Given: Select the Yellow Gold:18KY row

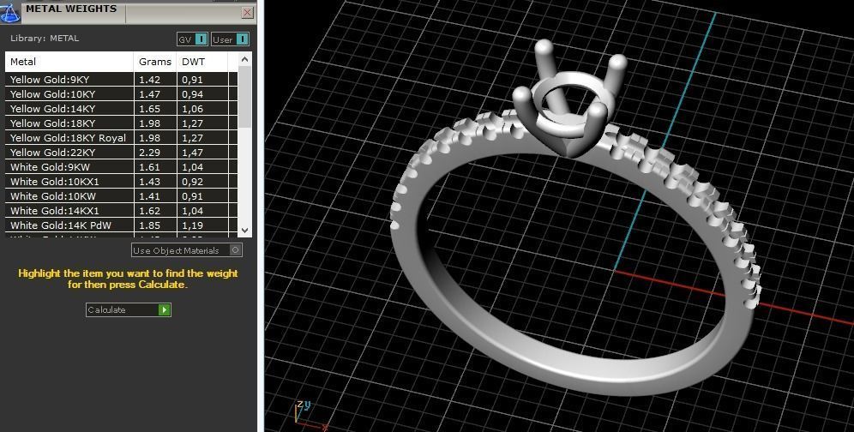Looking at the screenshot, I should tap(122, 123).
